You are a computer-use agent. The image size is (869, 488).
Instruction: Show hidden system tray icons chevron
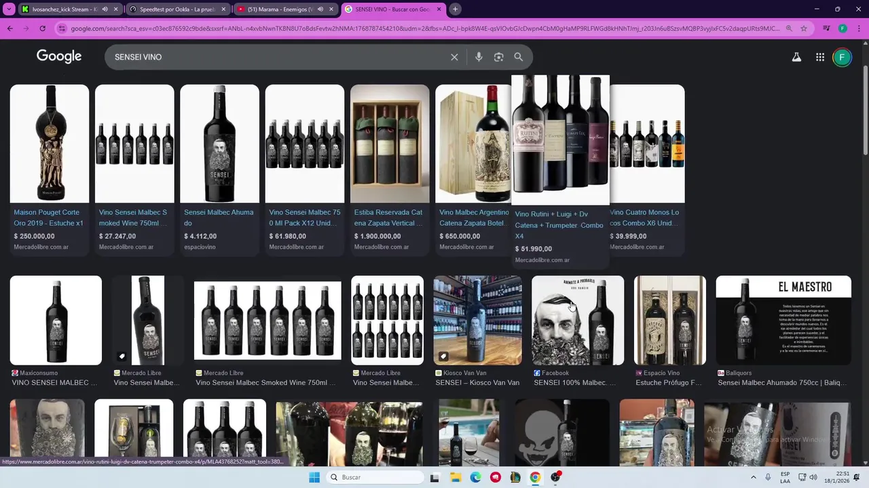coord(753,477)
